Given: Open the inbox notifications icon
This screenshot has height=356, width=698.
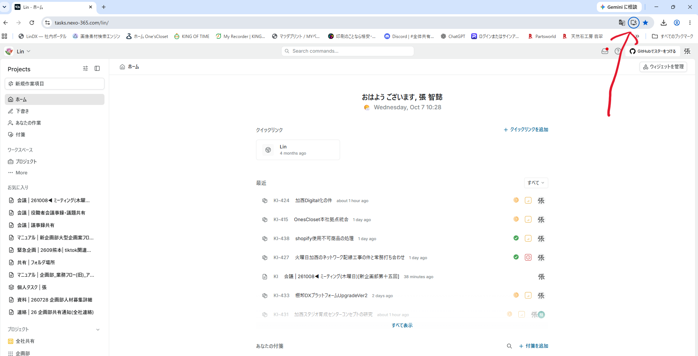Looking at the screenshot, I should point(605,51).
